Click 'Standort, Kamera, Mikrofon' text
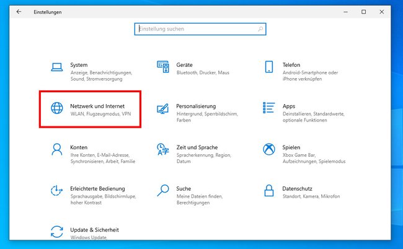The height and width of the screenshot is (249, 403). 311,196
